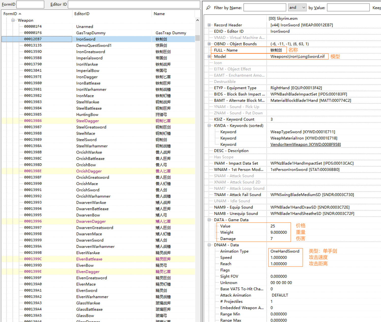Click the INAM value WPNzBlade1HandImpactSet
This screenshot has height=322, width=381.
(x=312, y=163)
